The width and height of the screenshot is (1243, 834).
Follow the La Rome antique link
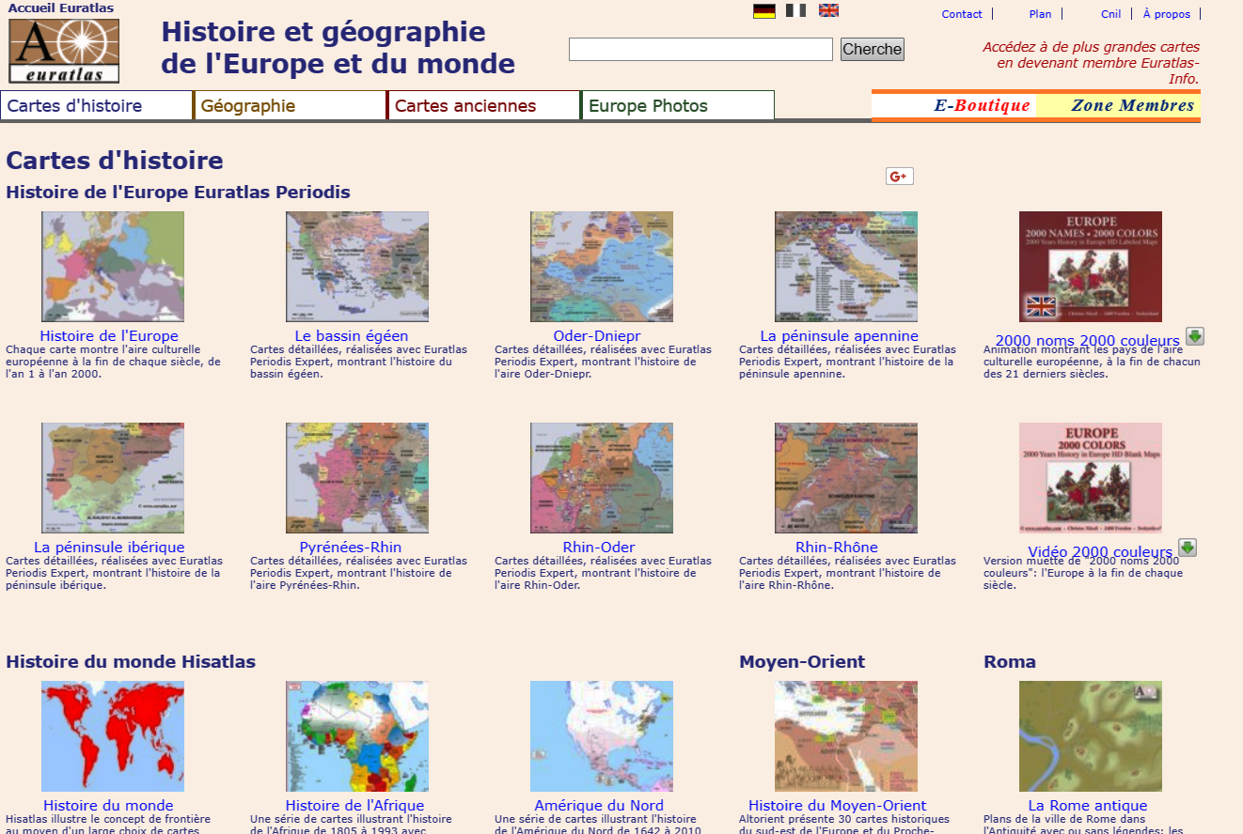point(1088,806)
